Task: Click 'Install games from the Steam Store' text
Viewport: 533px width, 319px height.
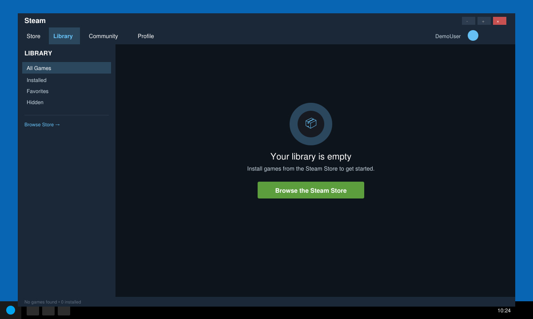Action: point(311,169)
